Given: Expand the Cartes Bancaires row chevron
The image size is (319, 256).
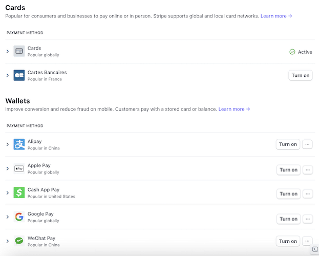Looking at the screenshot, I should pos(8,75).
